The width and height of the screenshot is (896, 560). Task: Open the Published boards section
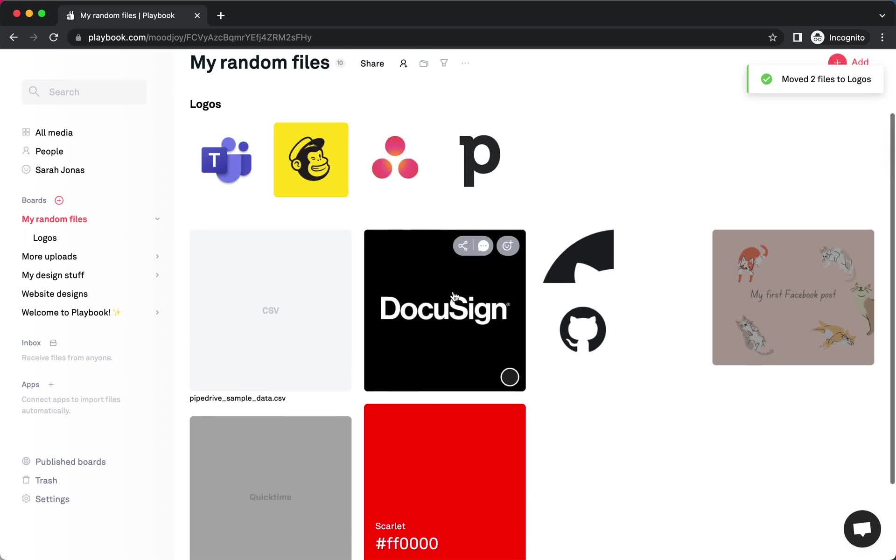[x=71, y=461]
